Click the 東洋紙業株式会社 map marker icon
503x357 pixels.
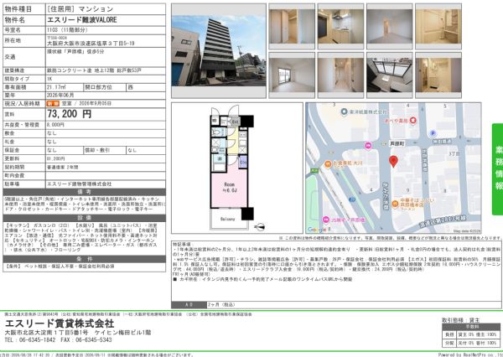[345, 112]
